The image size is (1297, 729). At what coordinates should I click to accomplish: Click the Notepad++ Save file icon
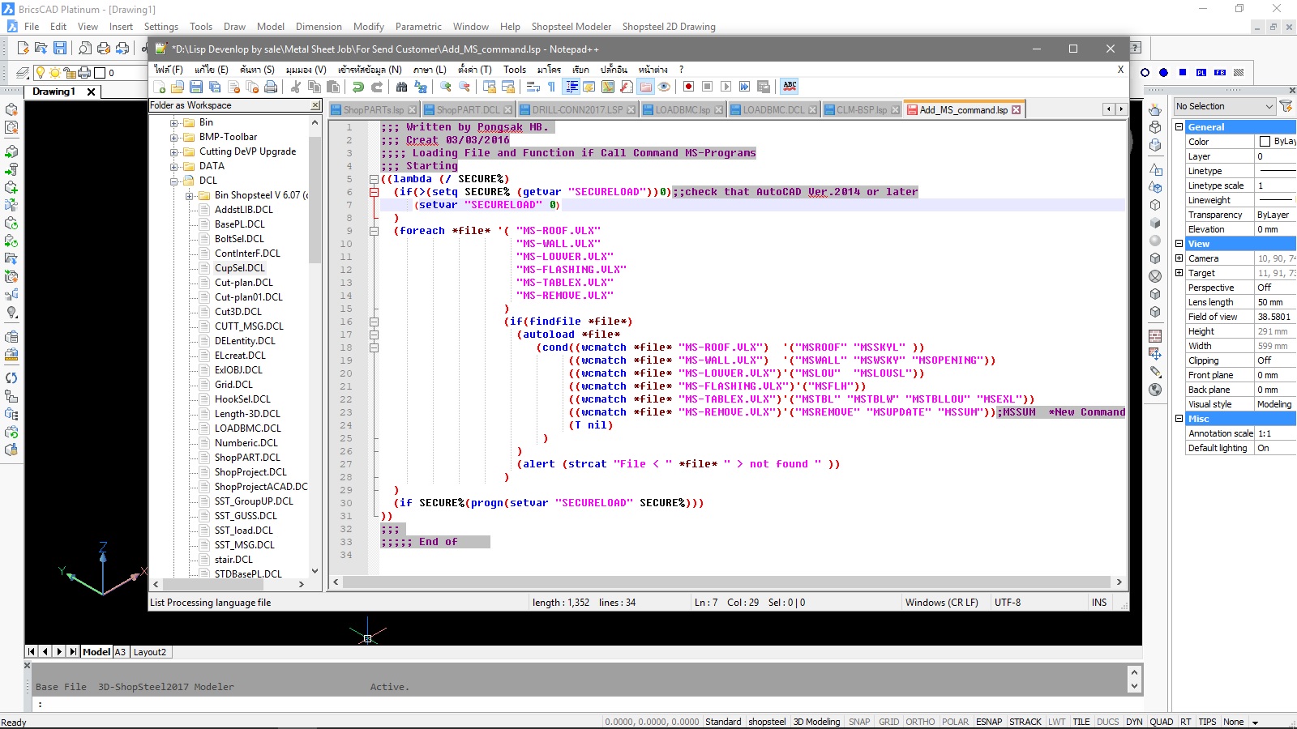(x=195, y=87)
